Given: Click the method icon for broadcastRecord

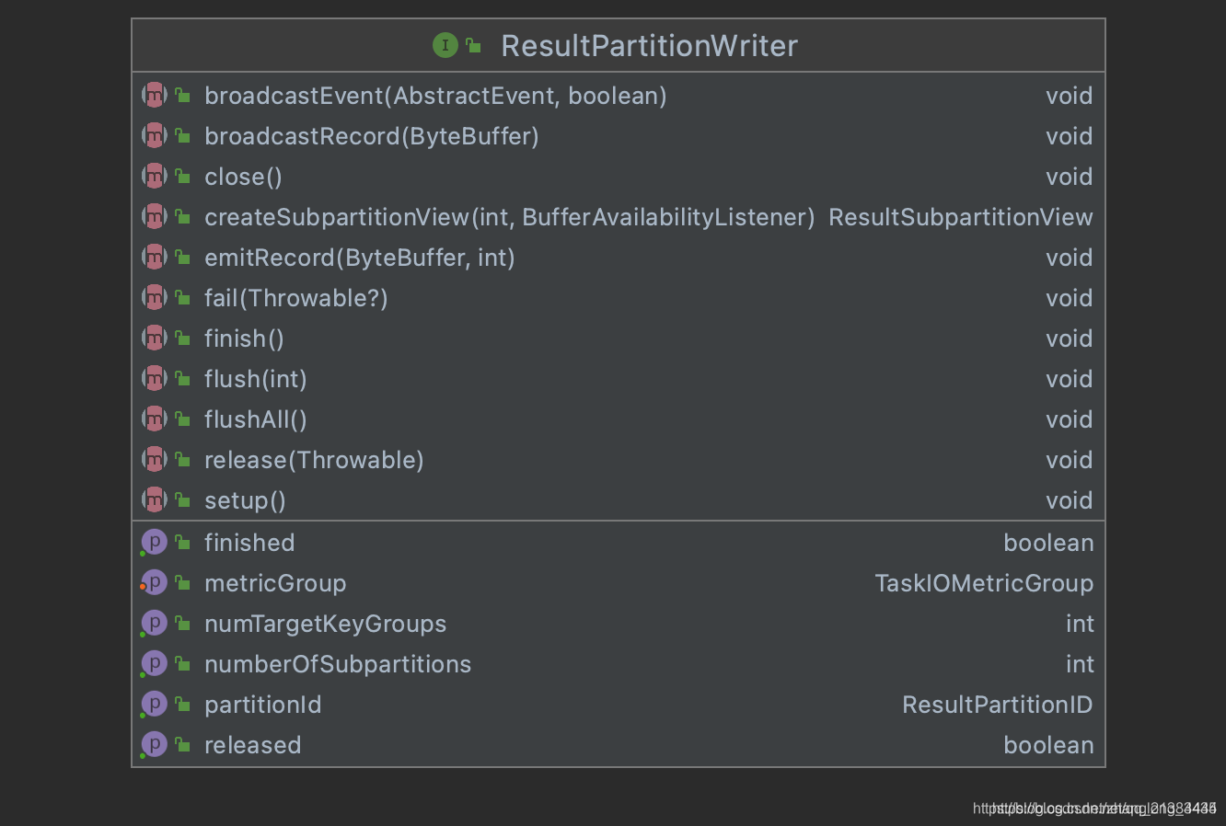Looking at the screenshot, I should [x=155, y=135].
